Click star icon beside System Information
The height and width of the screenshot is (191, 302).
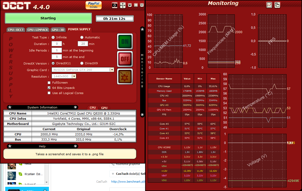(10, 107)
